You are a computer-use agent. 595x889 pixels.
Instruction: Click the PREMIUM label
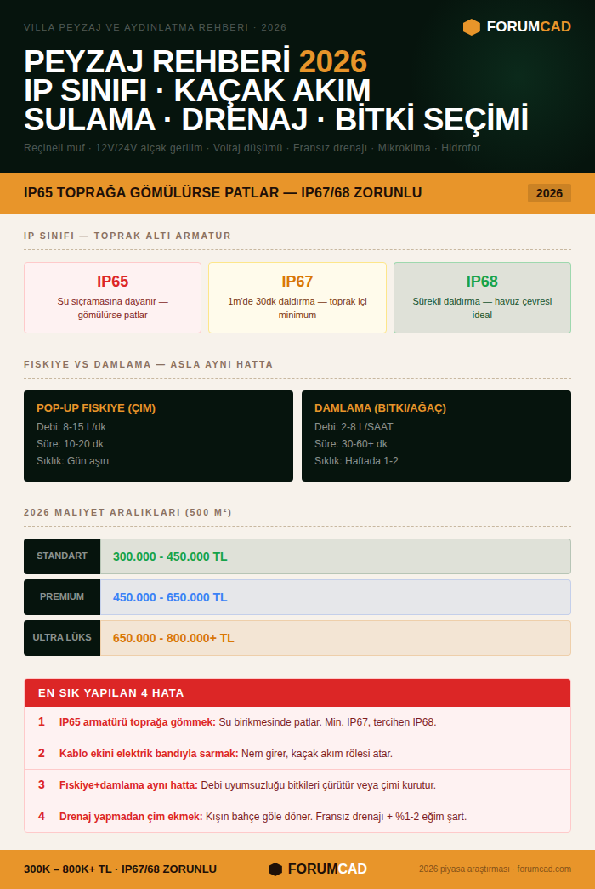click(62, 597)
